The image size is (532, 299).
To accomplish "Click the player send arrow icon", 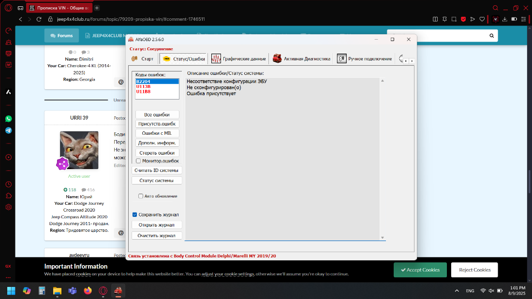I will pos(473,19).
